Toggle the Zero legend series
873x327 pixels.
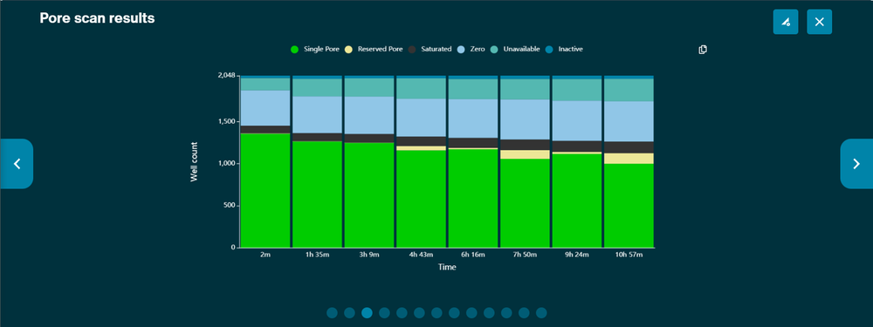pyautogui.click(x=471, y=49)
